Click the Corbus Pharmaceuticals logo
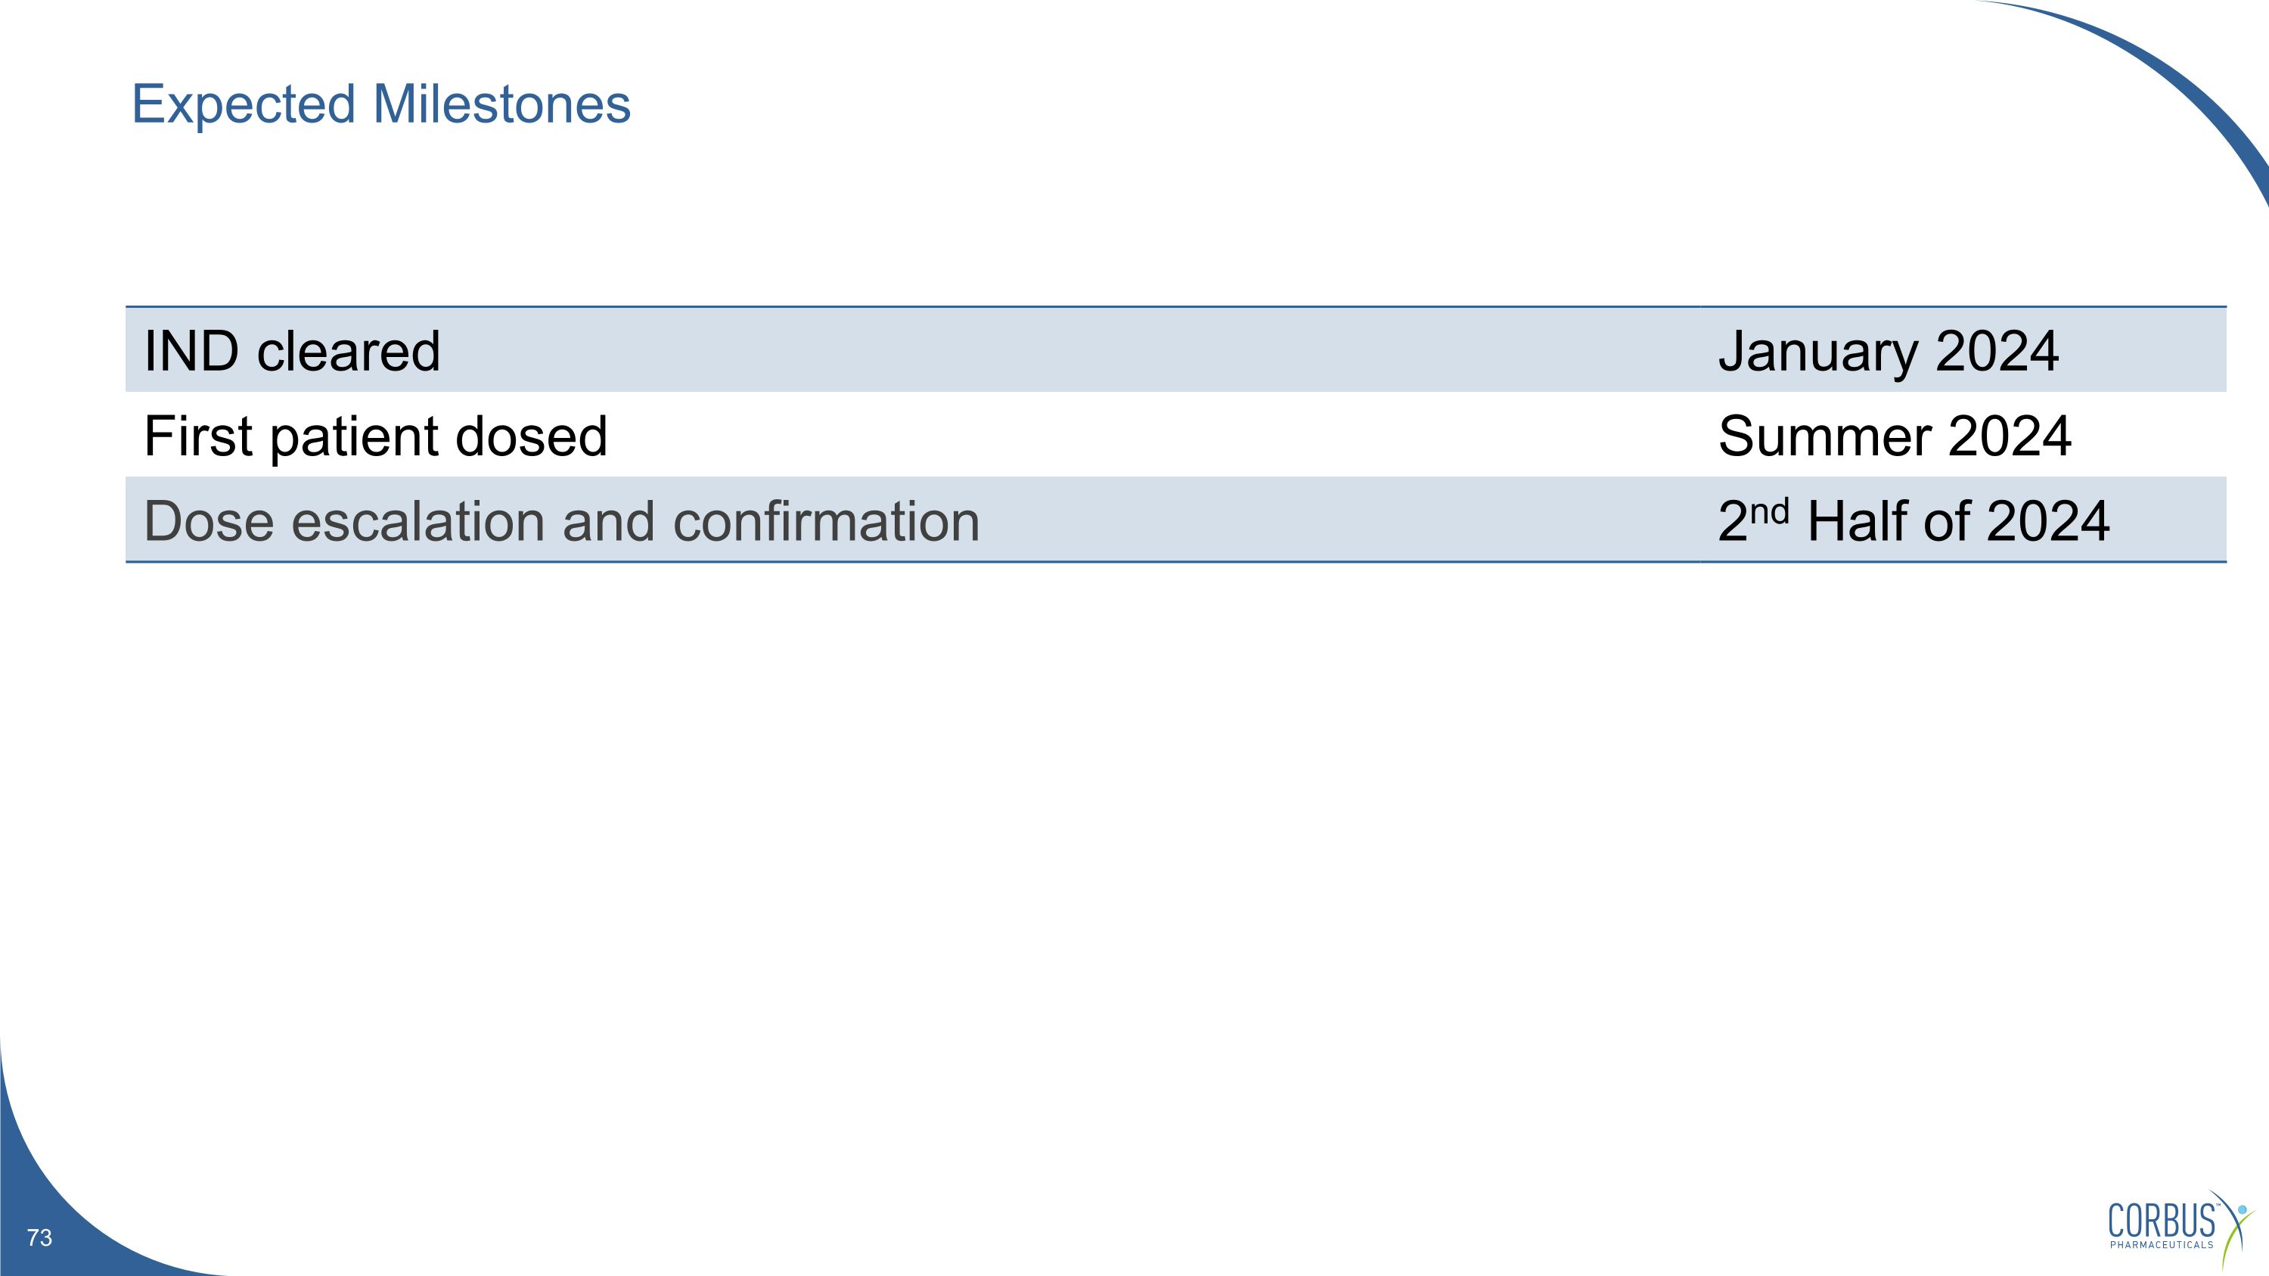This screenshot has width=2269, height=1276. coord(2176,1227)
